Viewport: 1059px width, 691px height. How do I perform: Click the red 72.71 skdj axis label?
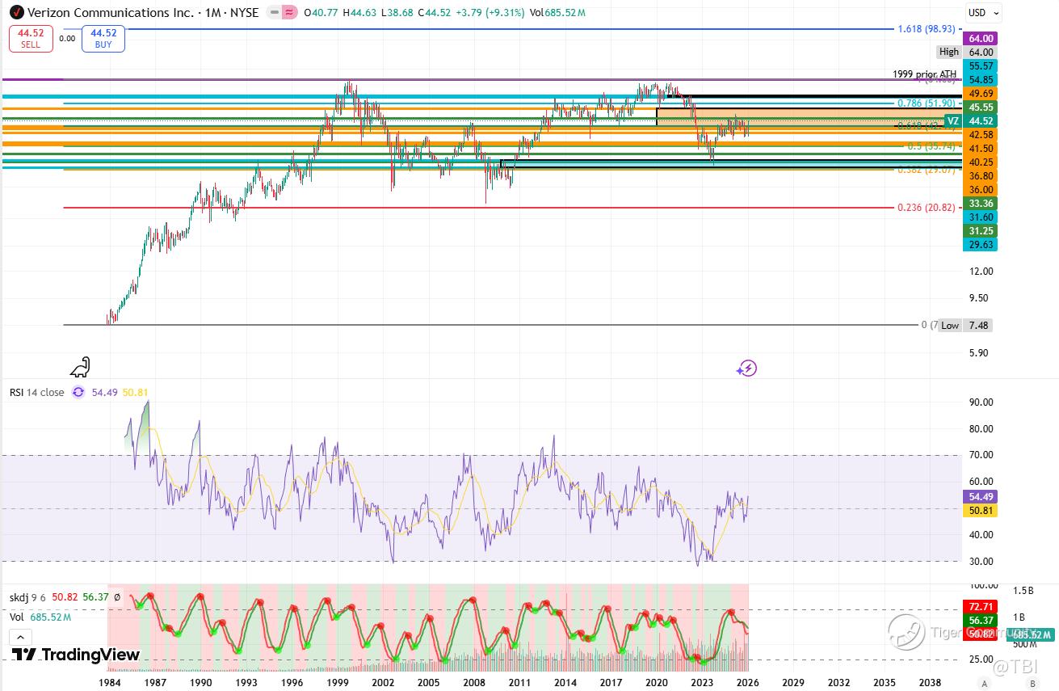(981, 606)
